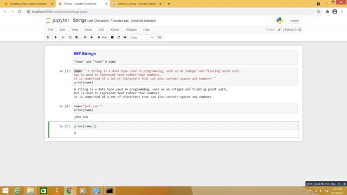347x195 pixels.
Task: Open the cell type Code dropdown
Action: [142, 37]
